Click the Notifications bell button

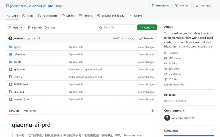pyautogui.click(x=160, y=5)
